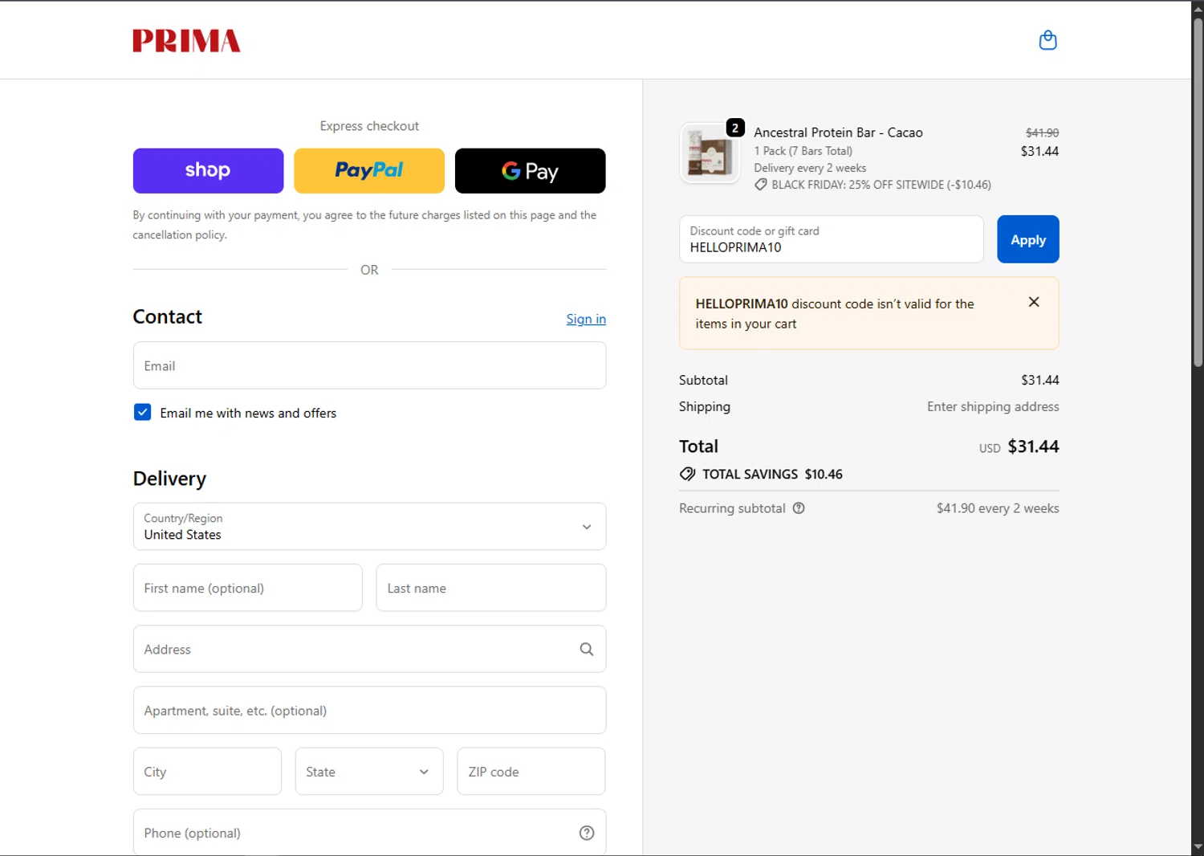Click the PRIMA logo
This screenshot has height=856, width=1204.
coord(186,41)
